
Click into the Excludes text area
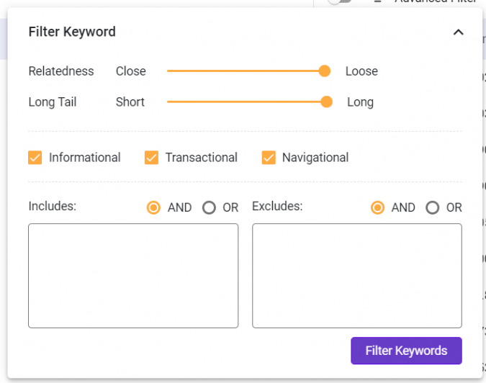[357, 276]
